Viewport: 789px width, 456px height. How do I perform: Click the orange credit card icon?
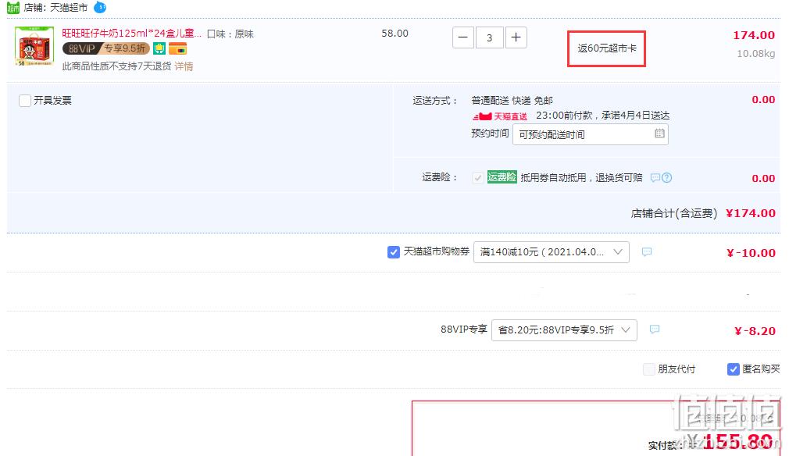coord(177,48)
